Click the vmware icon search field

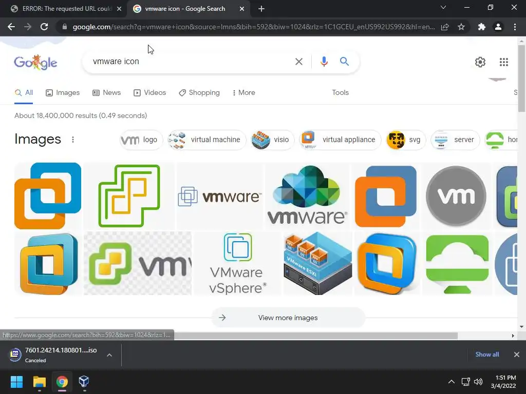tap(188, 62)
